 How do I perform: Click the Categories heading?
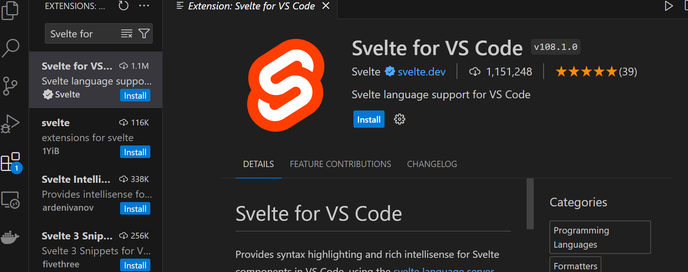point(578,202)
